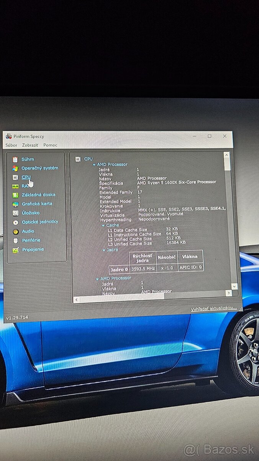
Task: Select 'AMD Ryzen 5 1600X Six-Core Processor' text
Action: pyautogui.click(x=177, y=182)
